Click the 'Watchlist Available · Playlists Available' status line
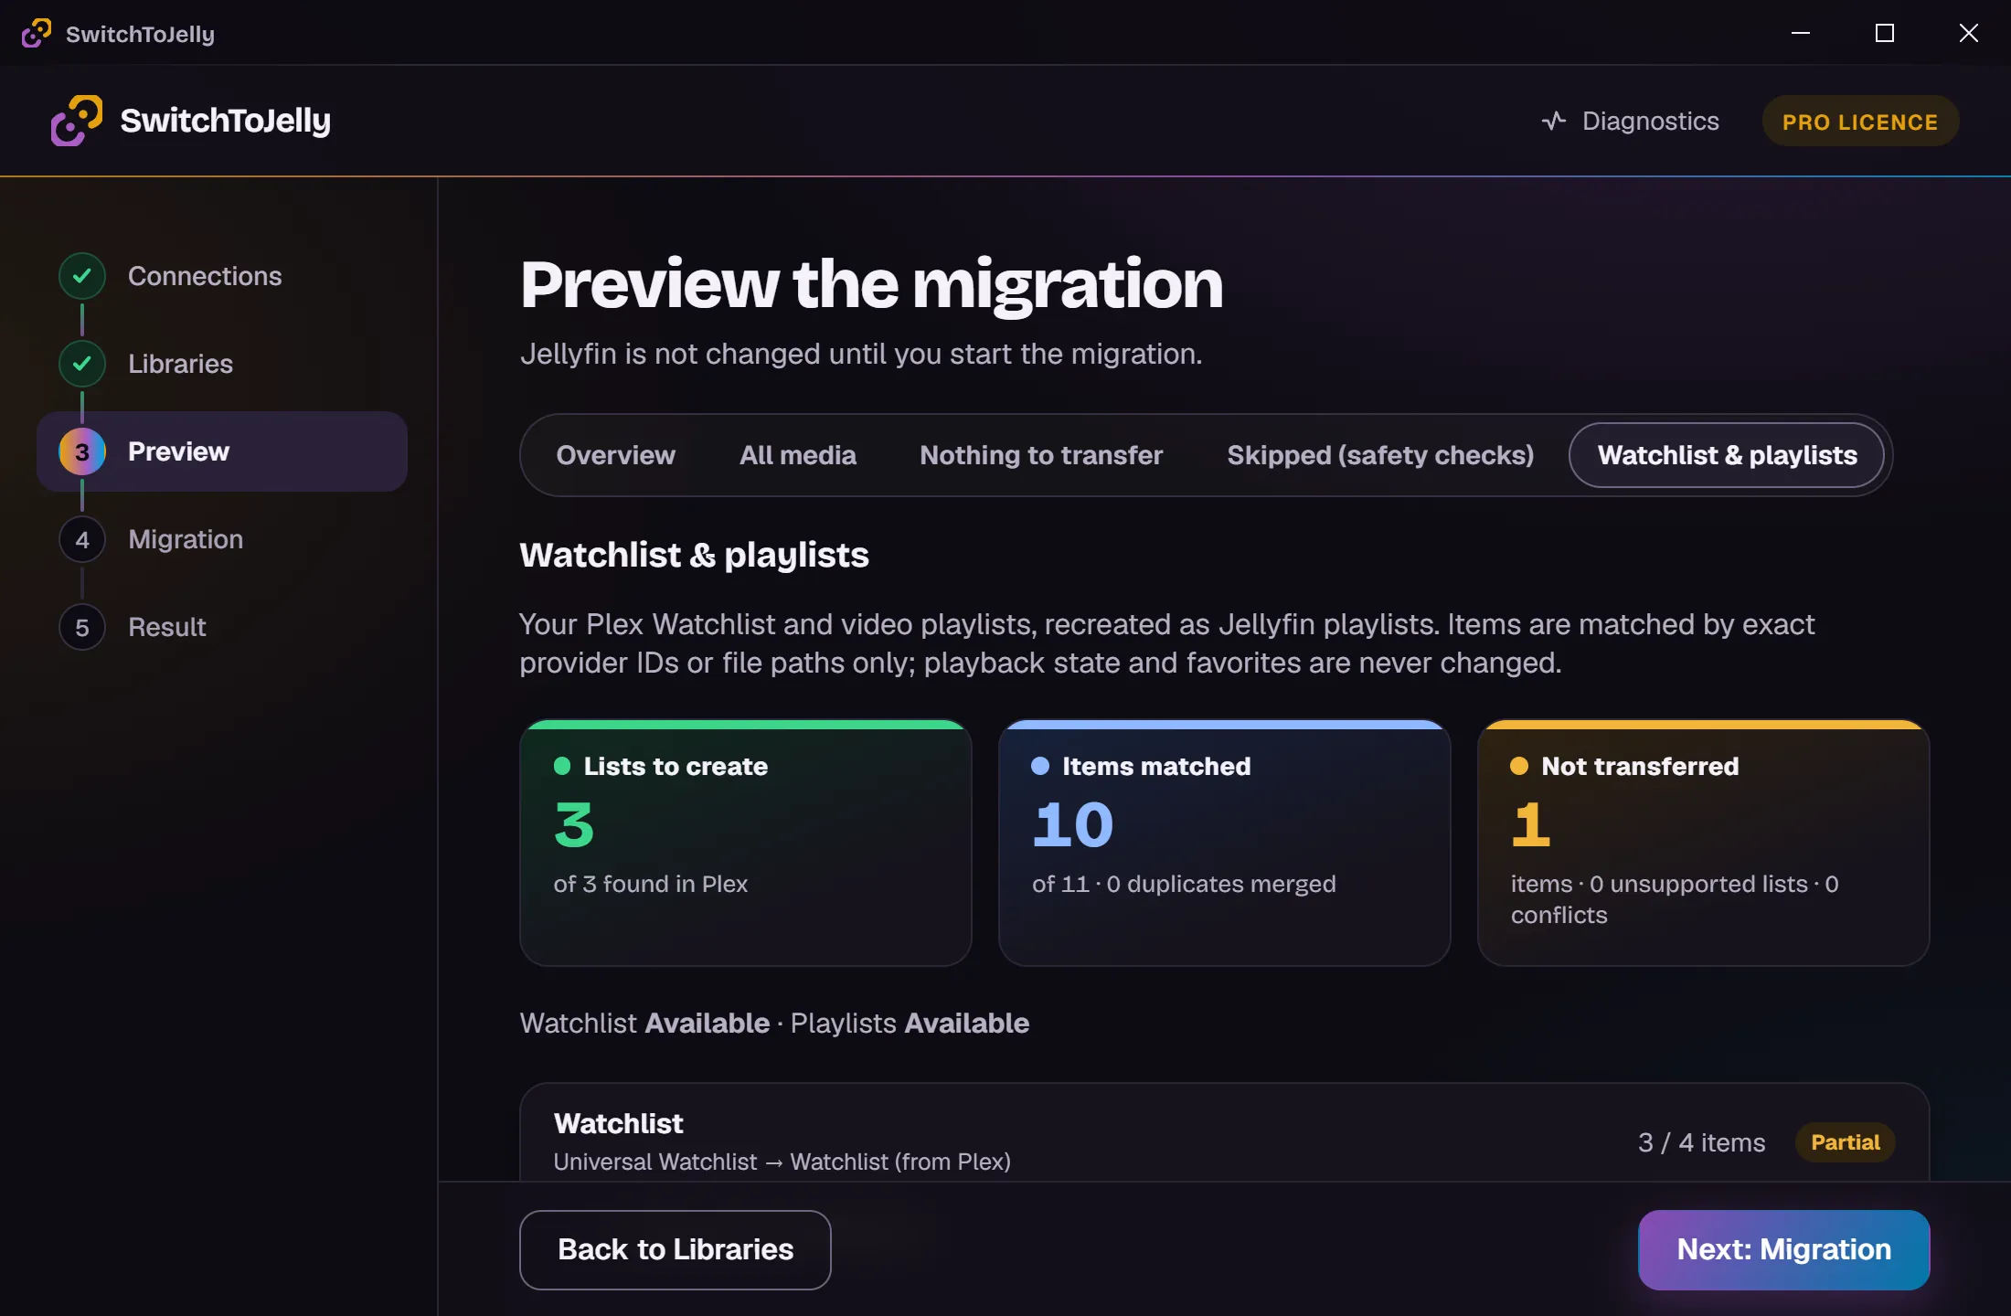 point(774,1023)
